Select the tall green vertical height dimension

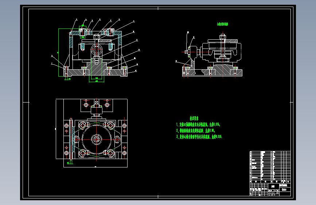[58, 53]
